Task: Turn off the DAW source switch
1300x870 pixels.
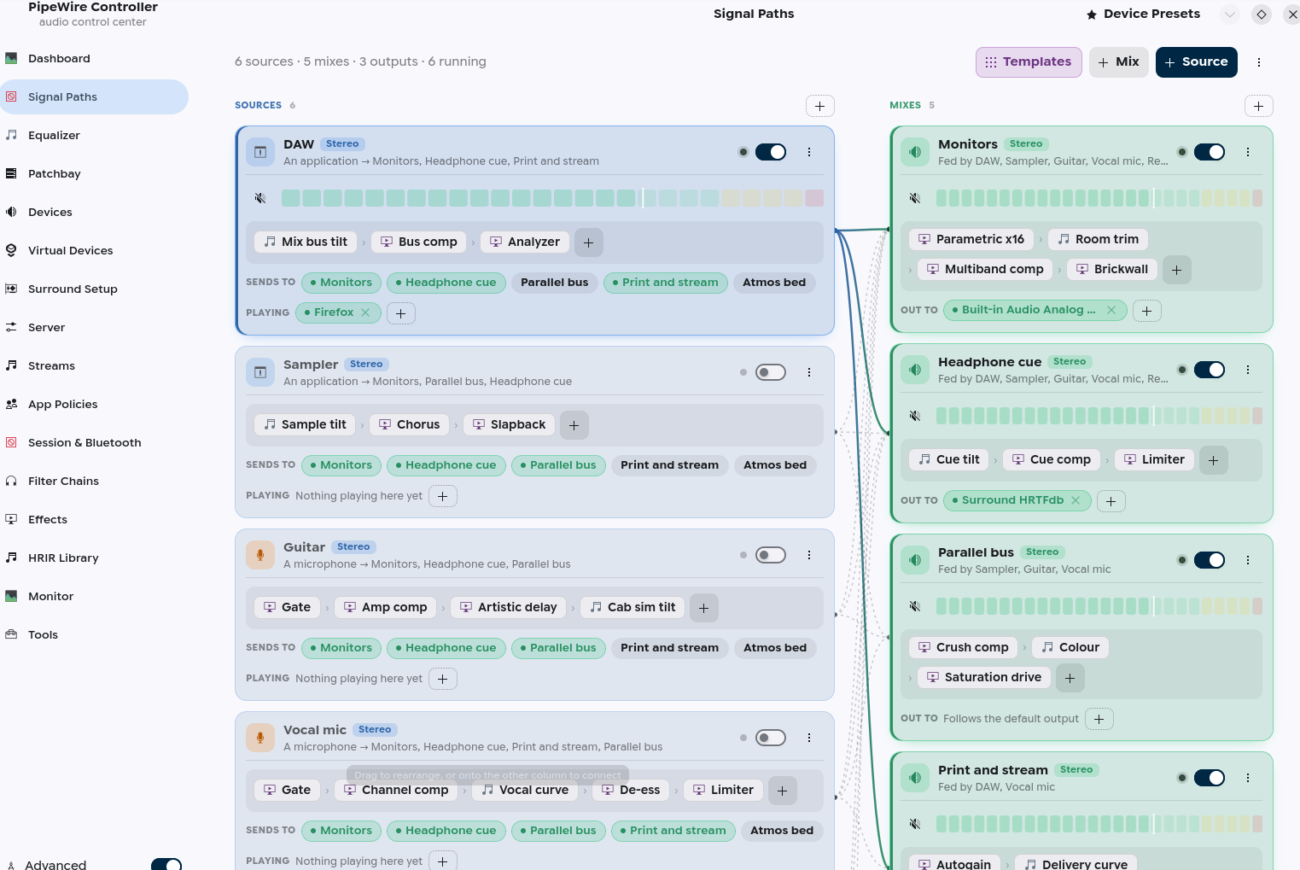Action: click(x=771, y=152)
